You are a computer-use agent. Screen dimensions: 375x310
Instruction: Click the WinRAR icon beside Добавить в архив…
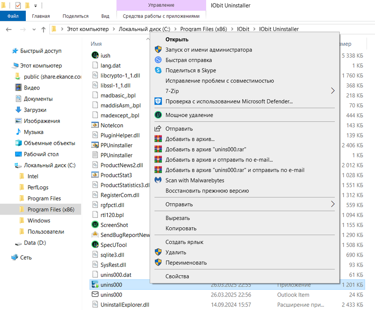(158, 139)
